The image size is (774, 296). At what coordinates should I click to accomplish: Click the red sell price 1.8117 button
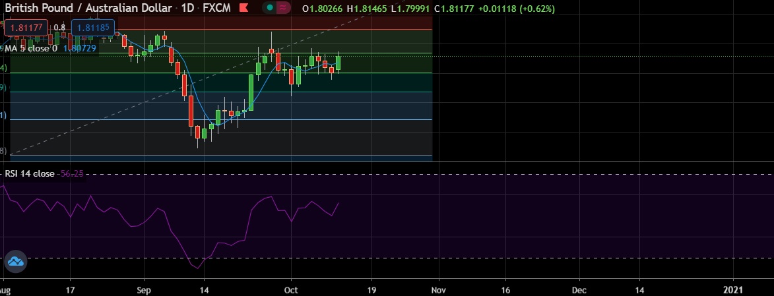click(26, 28)
